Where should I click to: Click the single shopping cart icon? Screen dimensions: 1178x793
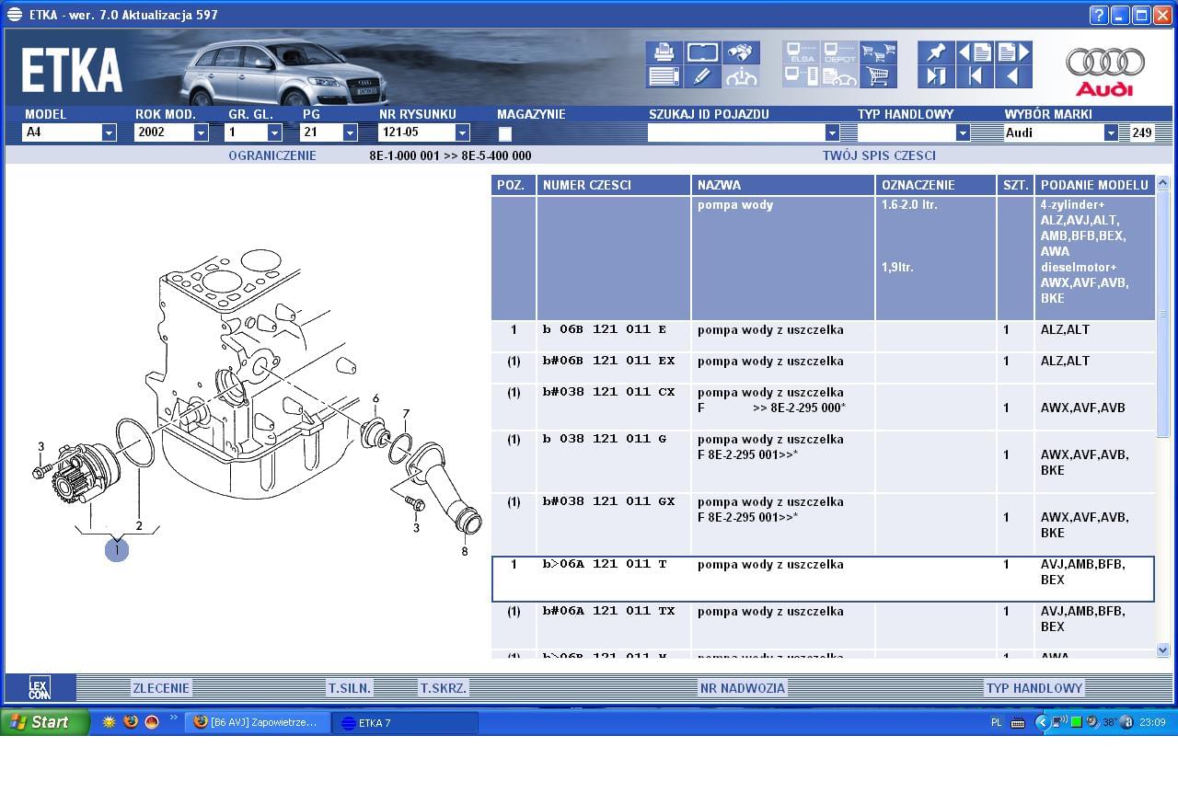(x=878, y=76)
